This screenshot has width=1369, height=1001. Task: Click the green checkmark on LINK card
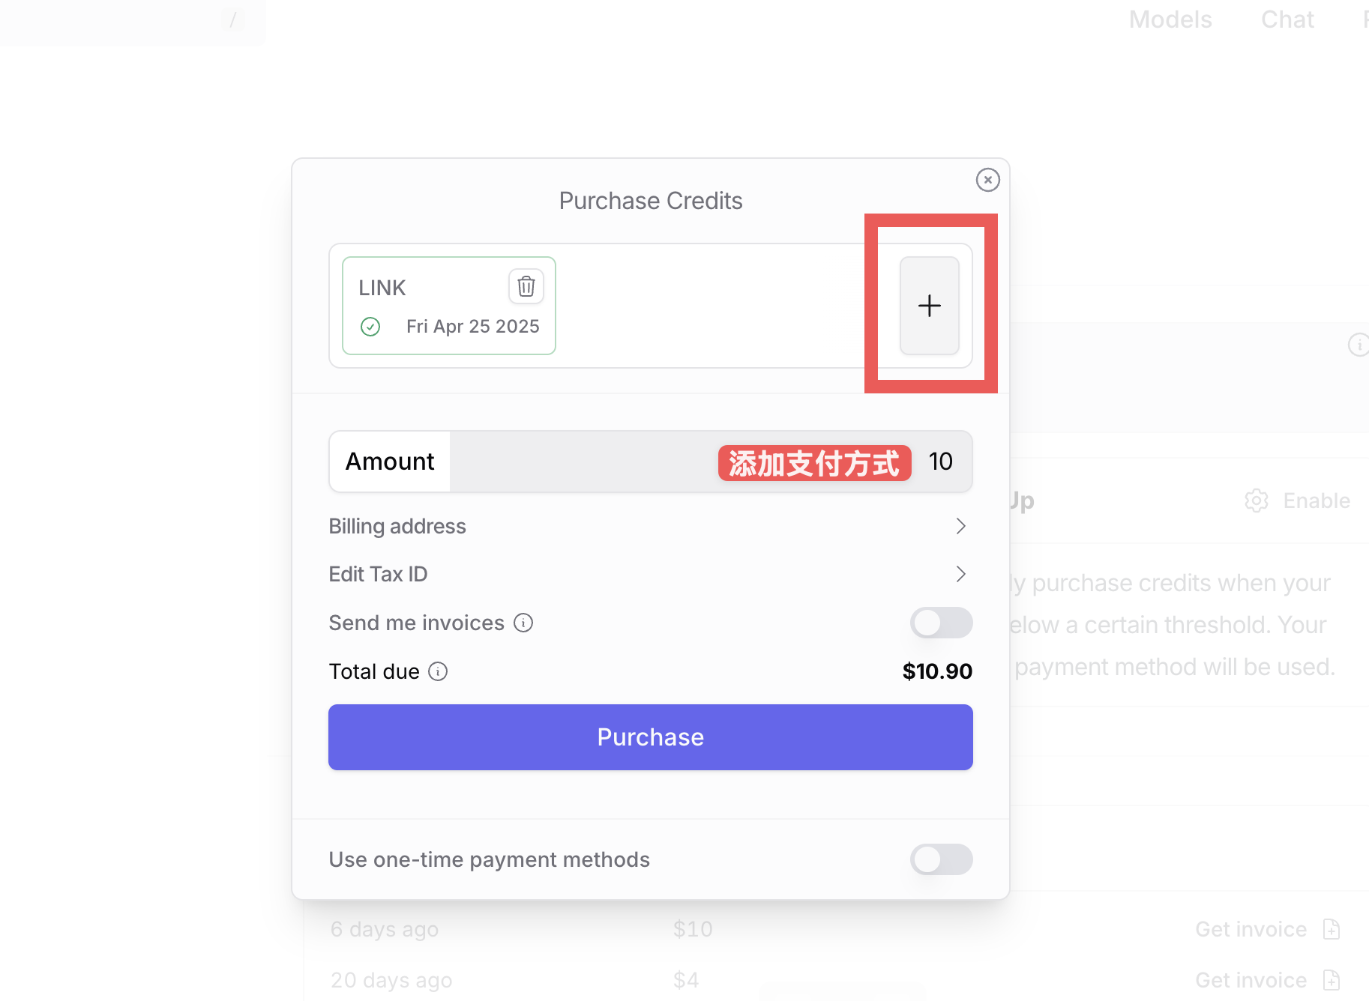point(370,327)
